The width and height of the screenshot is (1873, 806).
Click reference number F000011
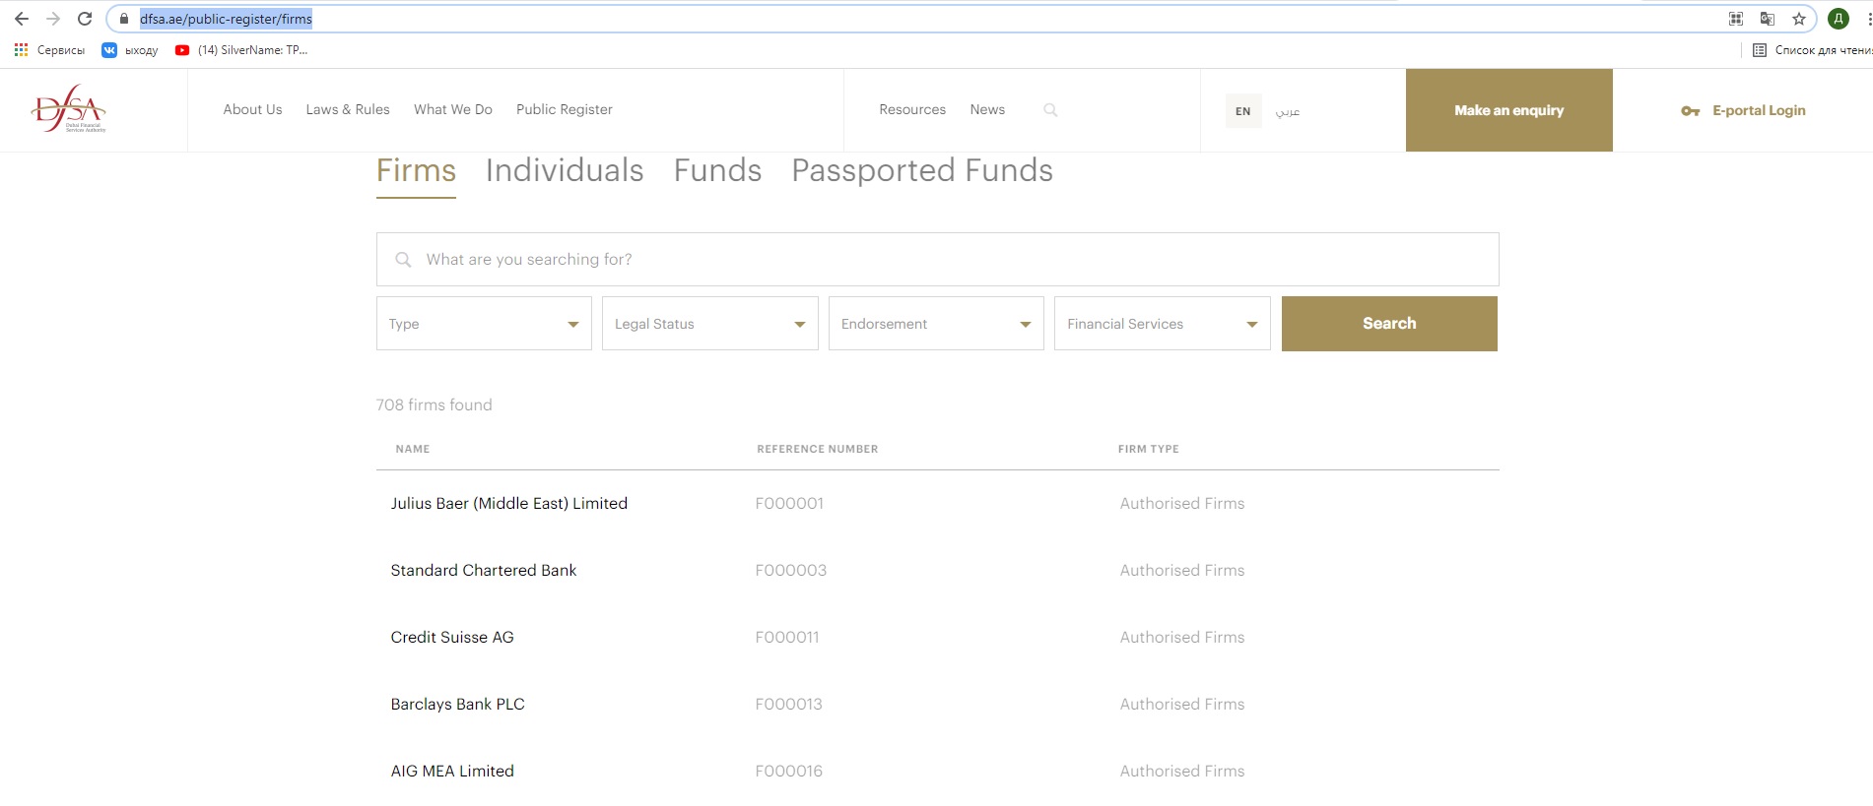click(x=787, y=637)
